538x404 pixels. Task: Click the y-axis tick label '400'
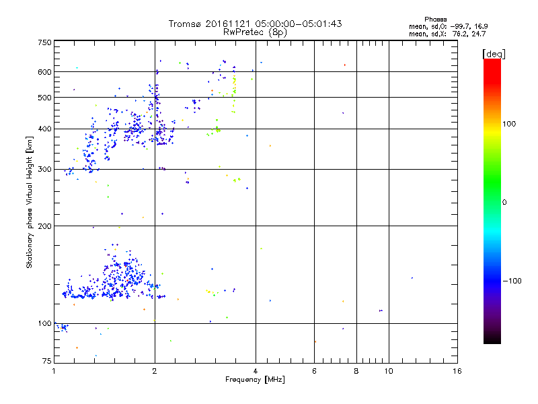(45, 129)
